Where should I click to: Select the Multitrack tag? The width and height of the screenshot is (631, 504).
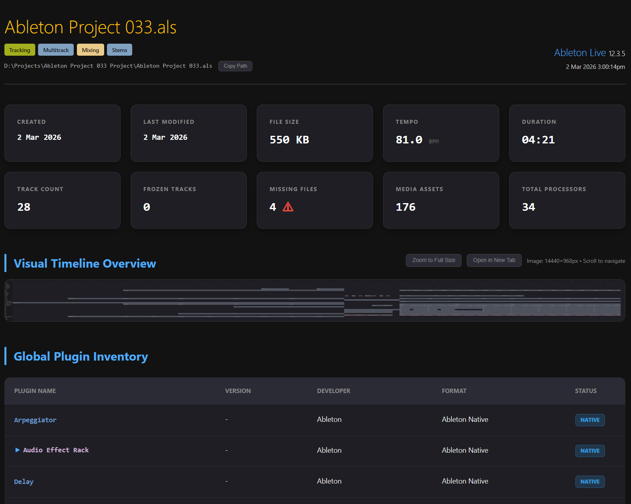tap(56, 50)
